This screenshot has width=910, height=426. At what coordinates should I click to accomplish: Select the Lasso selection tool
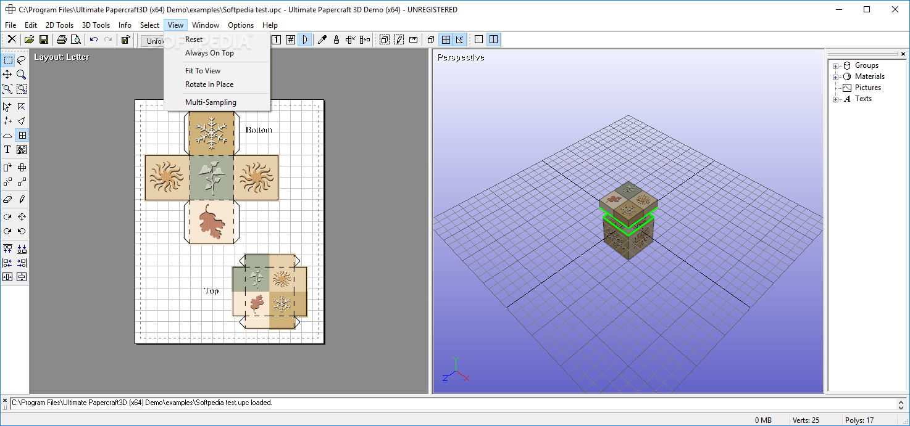point(22,60)
